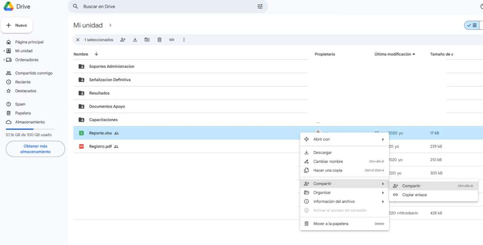The image size is (483, 245).
Task: Click the Nuevo button
Action: pyautogui.click(x=17, y=25)
